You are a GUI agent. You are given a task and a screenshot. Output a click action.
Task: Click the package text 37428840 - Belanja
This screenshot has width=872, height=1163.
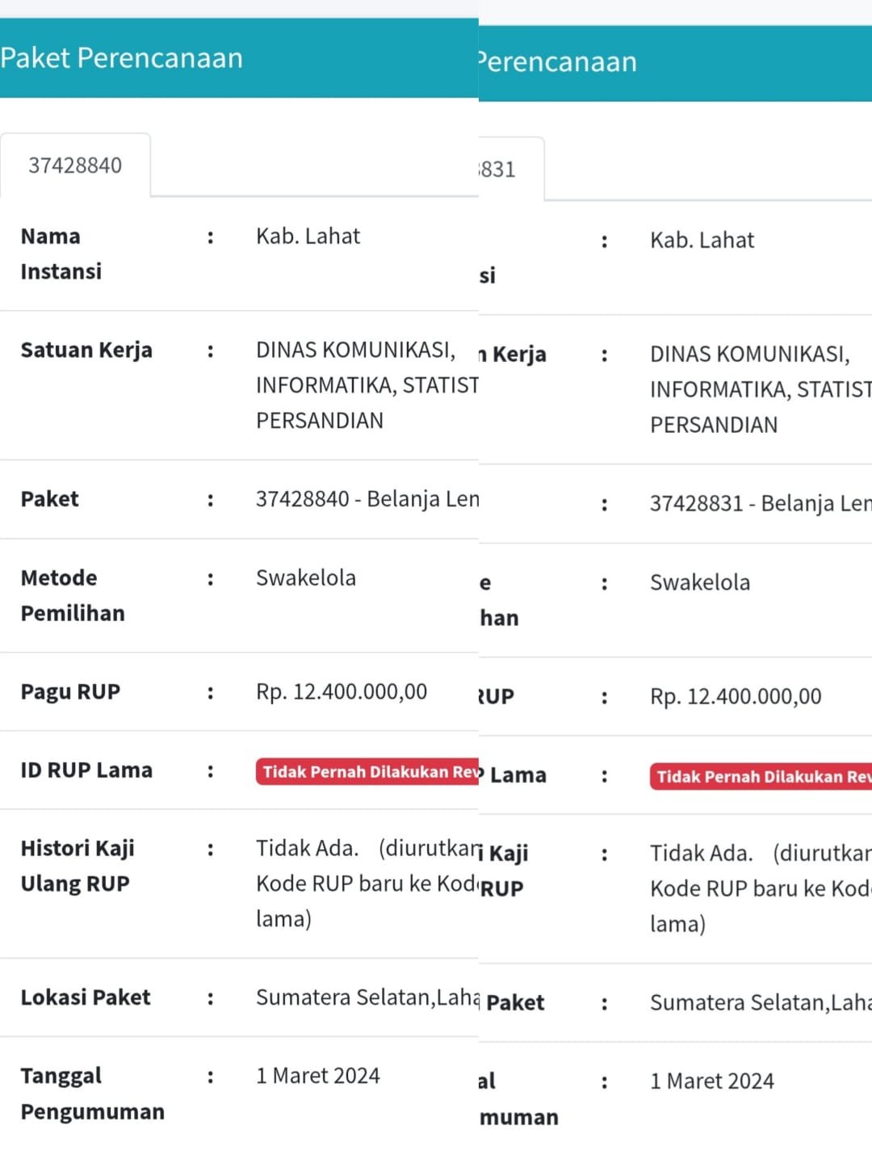tap(367, 499)
